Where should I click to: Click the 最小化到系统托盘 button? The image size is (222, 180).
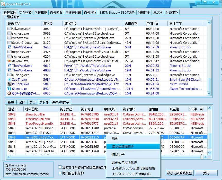pyautogui.click(x=179, y=173)
